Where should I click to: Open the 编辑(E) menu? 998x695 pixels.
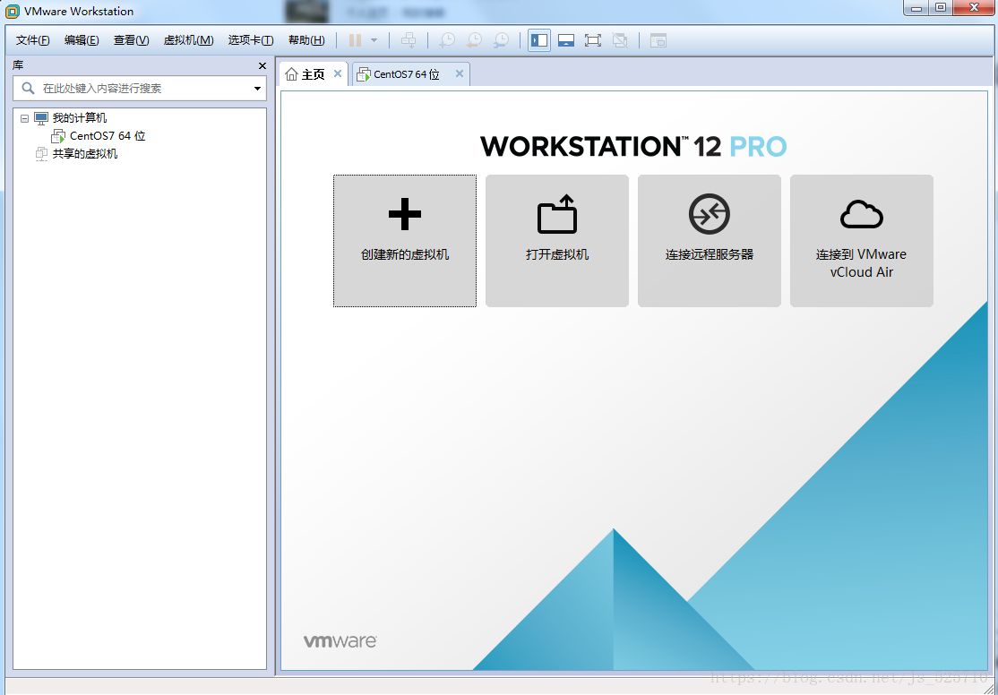(x=82, y=40)
